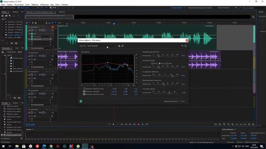Image resolution: width=266 pixels, height=149 pixels.
Task: Open Microsoft Edge from the taskbar
Action: 44,146
